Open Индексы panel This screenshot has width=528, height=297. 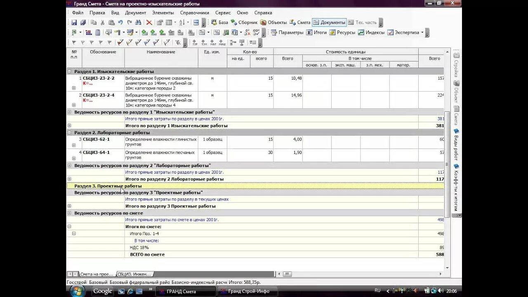(371, 32)
